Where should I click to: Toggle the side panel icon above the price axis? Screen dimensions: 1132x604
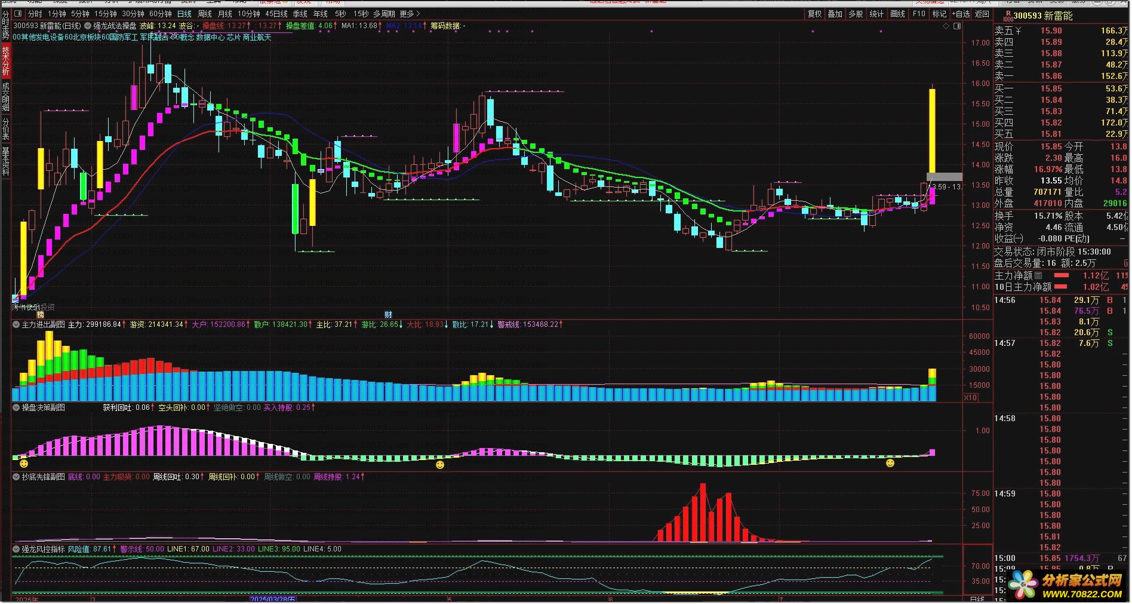(x=957, y=26)
